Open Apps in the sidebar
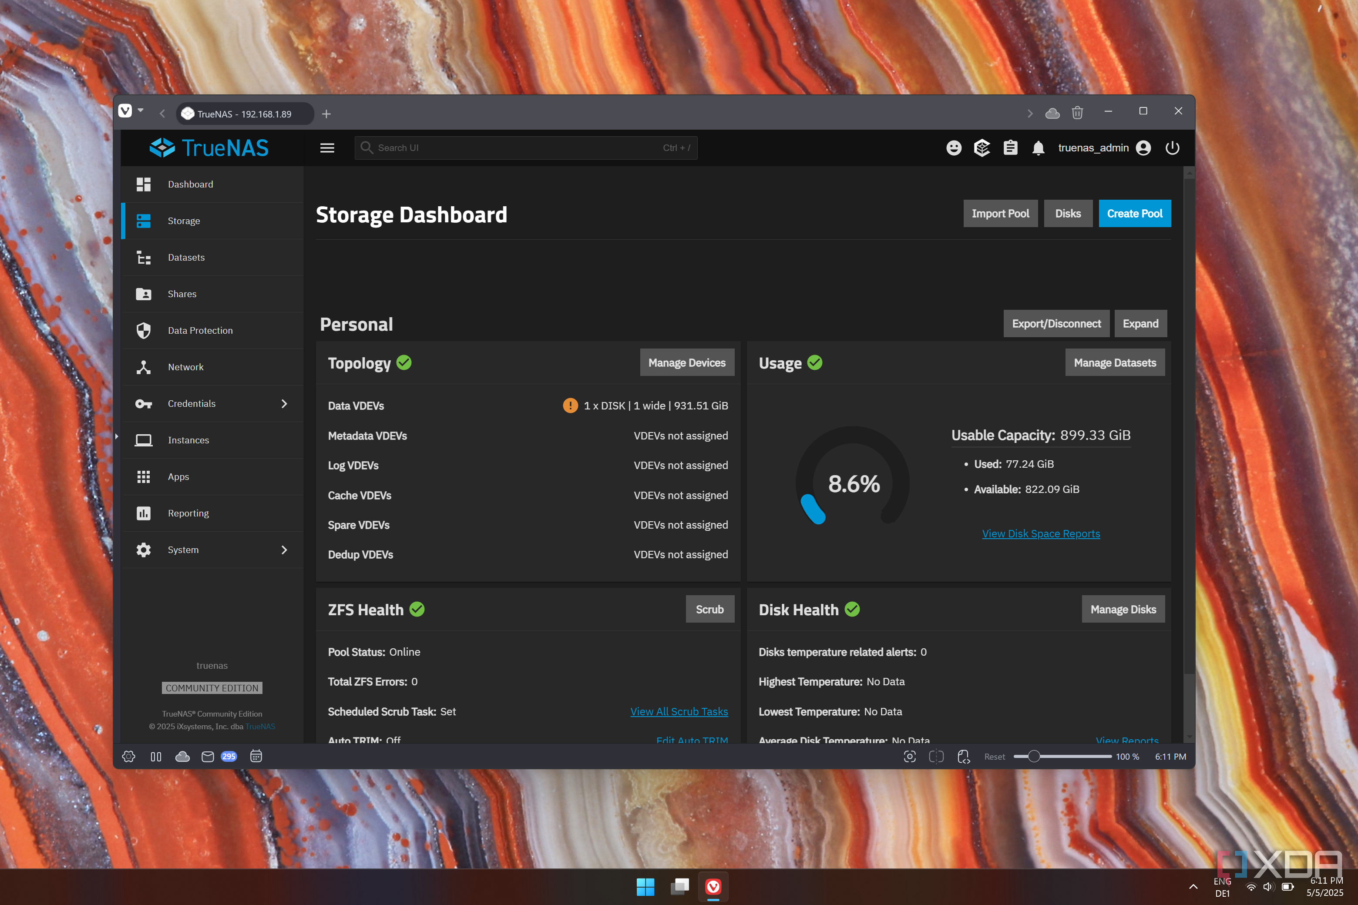 point(212,477)
